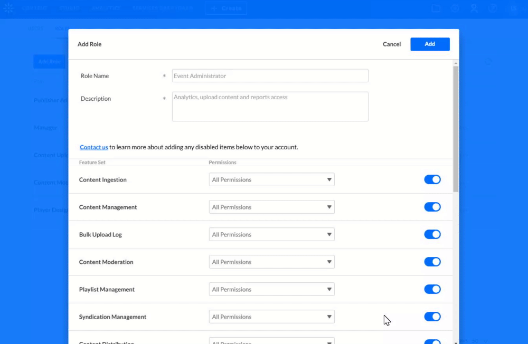
Task: Cancel the Add Role dialog
Action: click(x=391, y=44)
